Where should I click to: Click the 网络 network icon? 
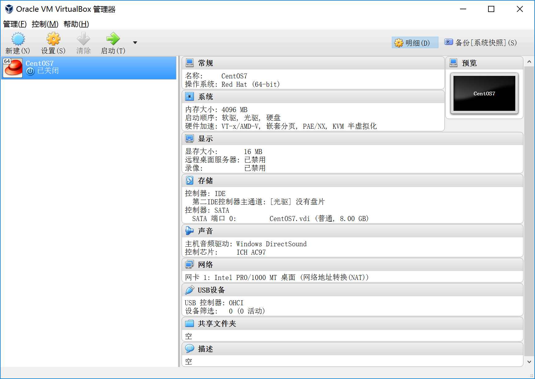click(x=189, y=264)
